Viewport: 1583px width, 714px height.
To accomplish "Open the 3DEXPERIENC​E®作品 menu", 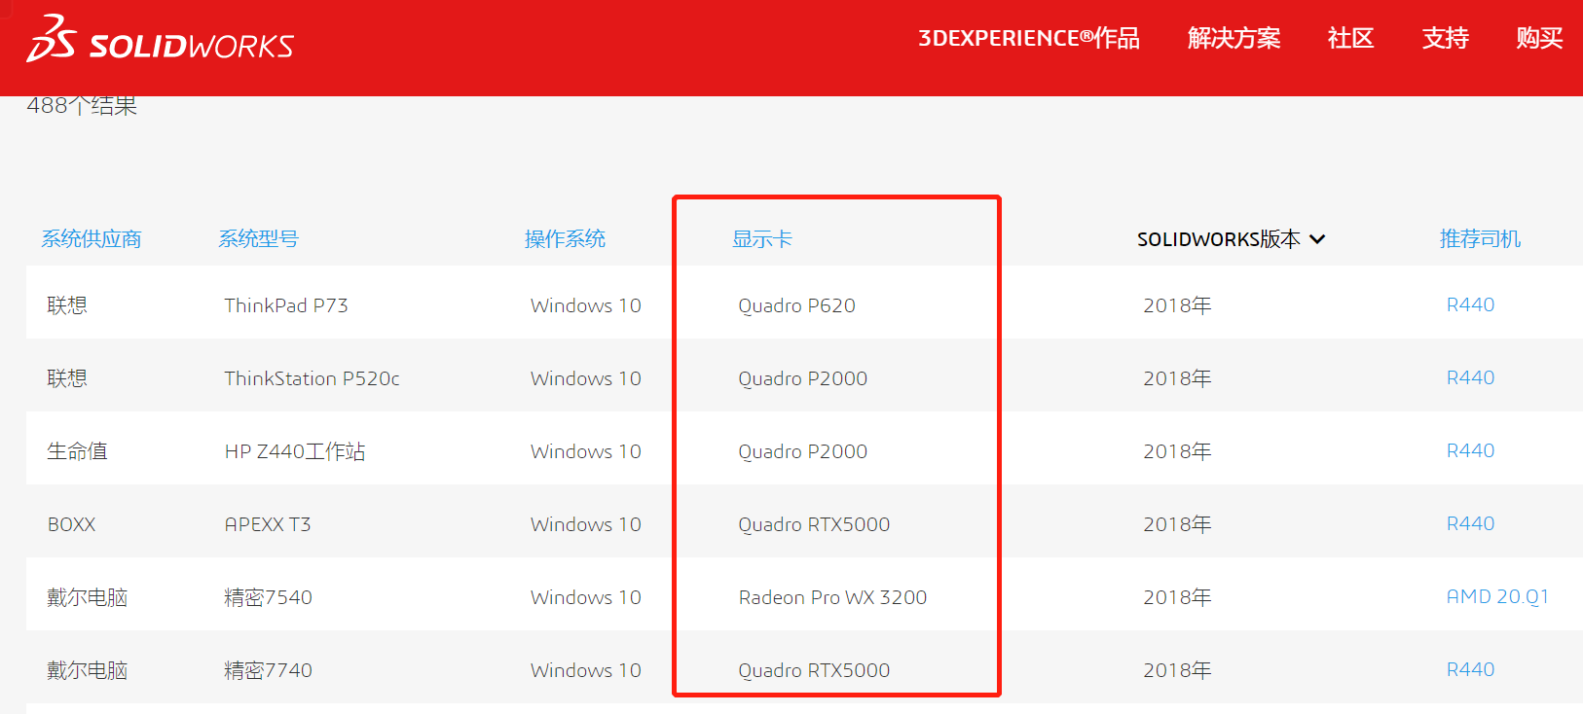I will point(1029,38).
